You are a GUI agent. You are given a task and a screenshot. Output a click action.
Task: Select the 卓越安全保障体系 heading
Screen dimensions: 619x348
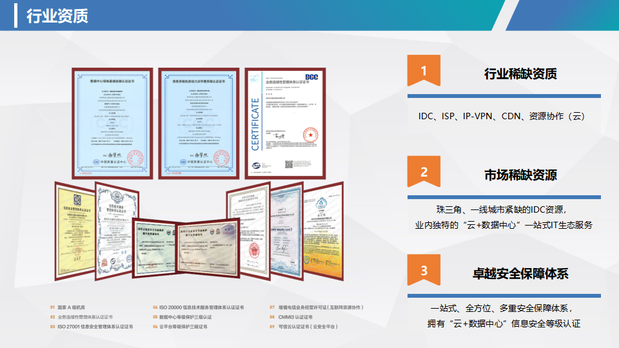(520, 273)
